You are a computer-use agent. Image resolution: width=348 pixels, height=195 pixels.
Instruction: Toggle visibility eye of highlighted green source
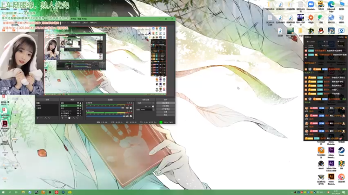[x=78, y=106]
